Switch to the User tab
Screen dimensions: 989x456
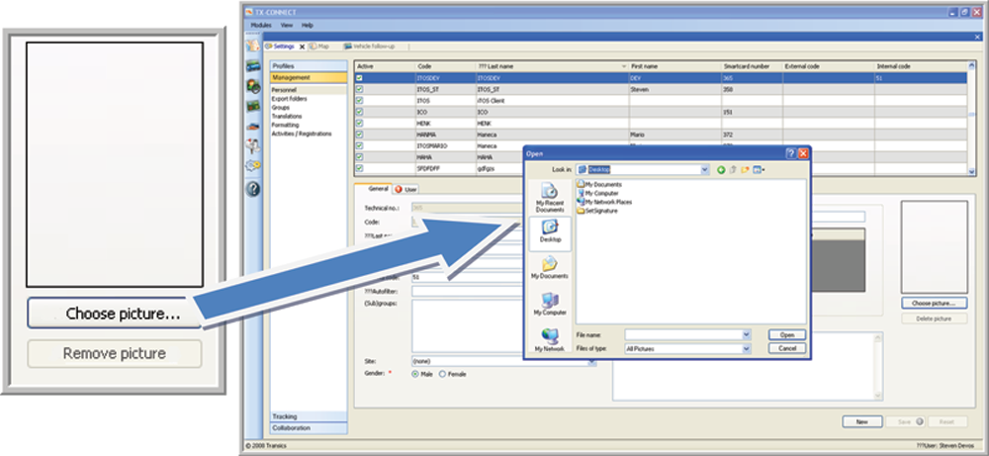point(407,188)
